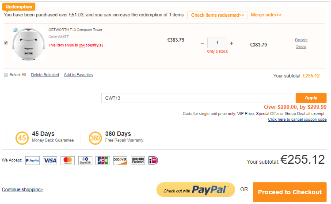
Task: Decrease quantity with the minus button
Action: (202, 43)
